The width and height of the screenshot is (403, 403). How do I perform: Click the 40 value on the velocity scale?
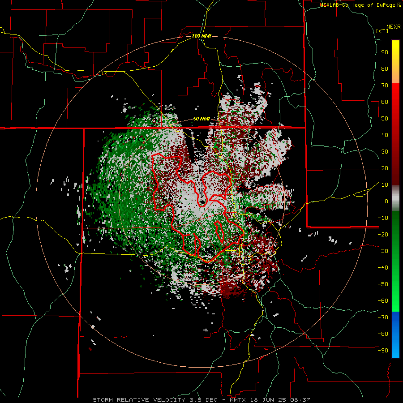(385, 135)
